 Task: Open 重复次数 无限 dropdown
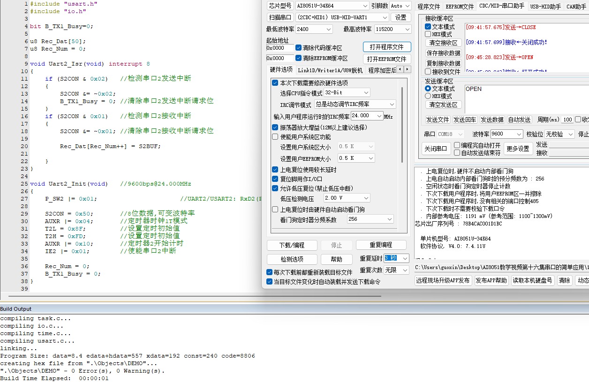(x=396, y=270)
